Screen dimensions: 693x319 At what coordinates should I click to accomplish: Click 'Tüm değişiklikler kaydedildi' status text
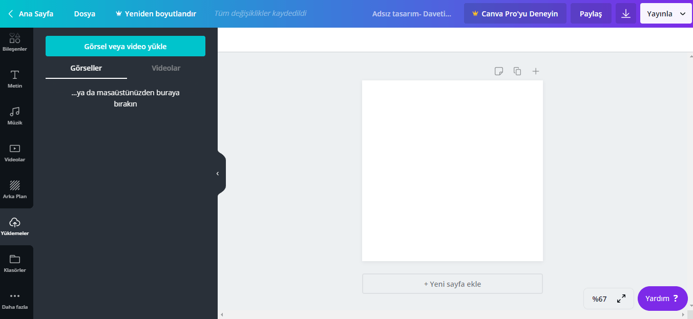click(260, 13)
